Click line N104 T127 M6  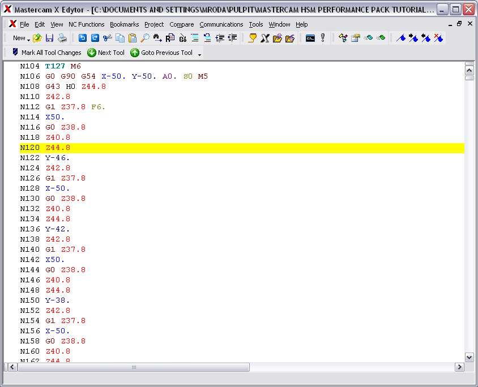pos(50,66)
